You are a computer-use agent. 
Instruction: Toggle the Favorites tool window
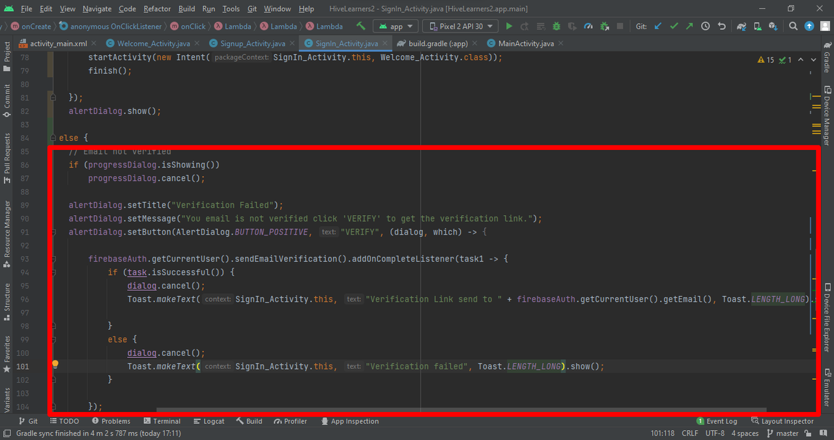point(7,355)
